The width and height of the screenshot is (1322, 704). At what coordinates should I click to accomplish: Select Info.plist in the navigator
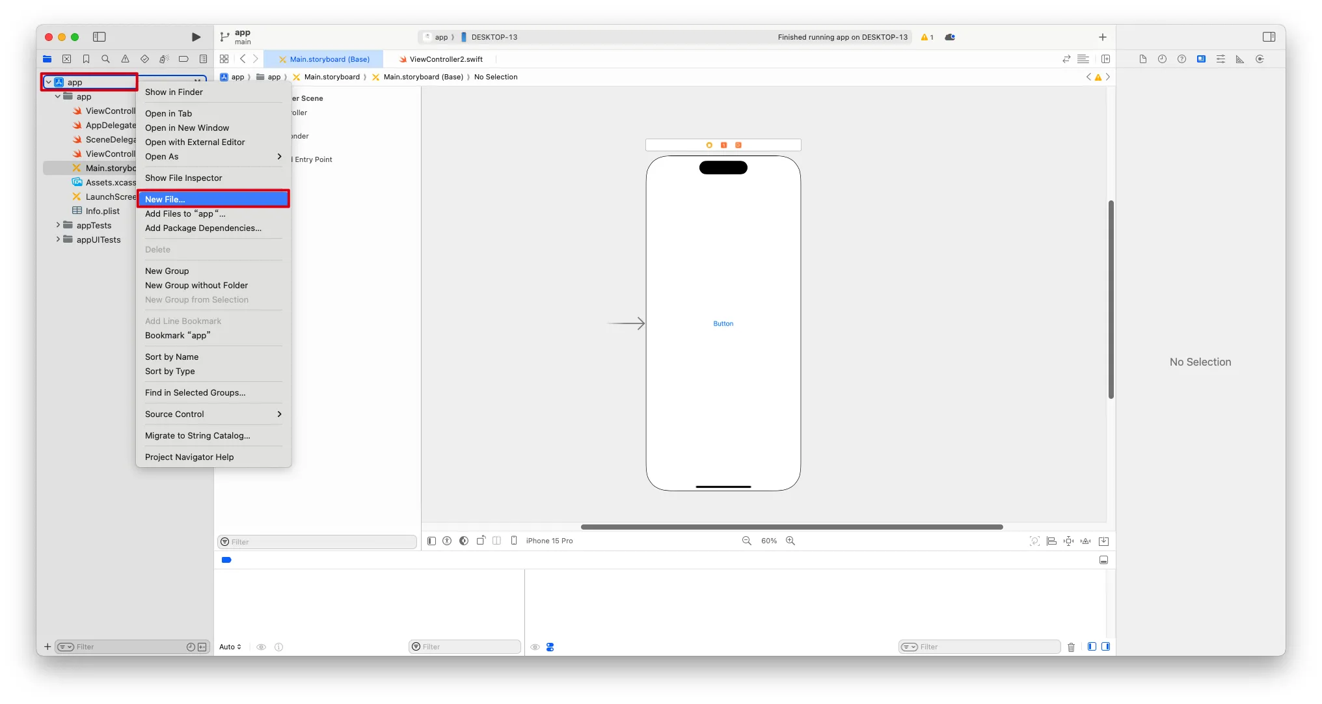102,211
